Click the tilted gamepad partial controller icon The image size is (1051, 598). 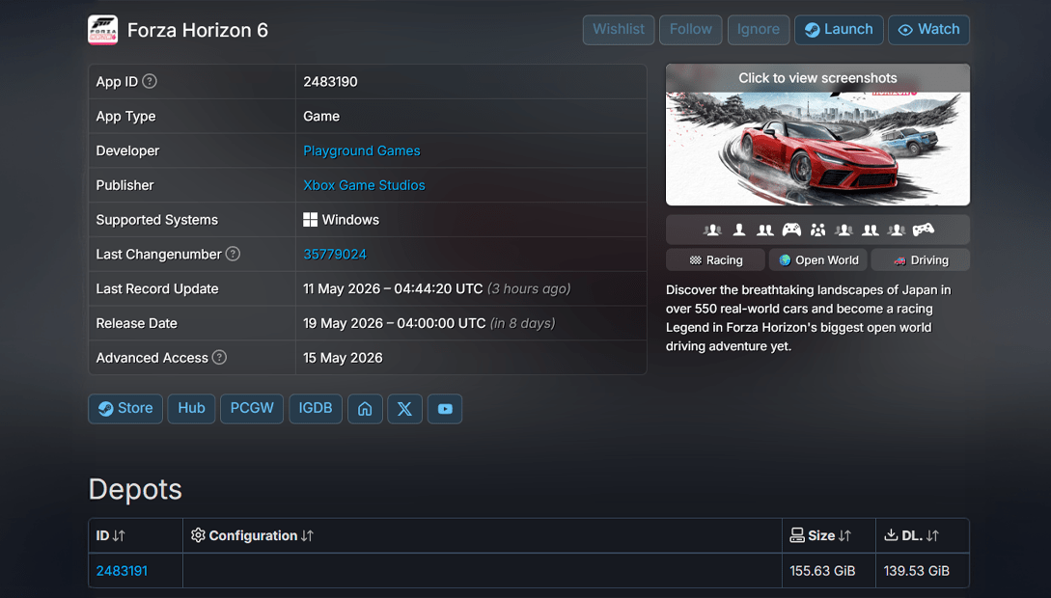923,230
